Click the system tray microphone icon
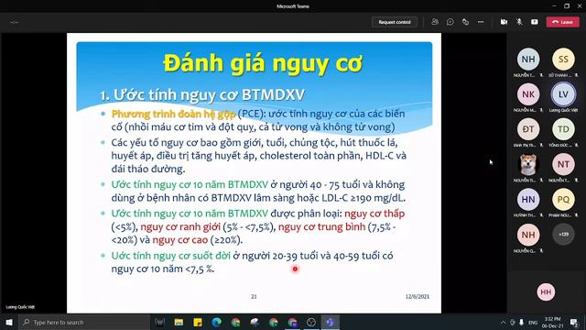 [x=522, y=322]
